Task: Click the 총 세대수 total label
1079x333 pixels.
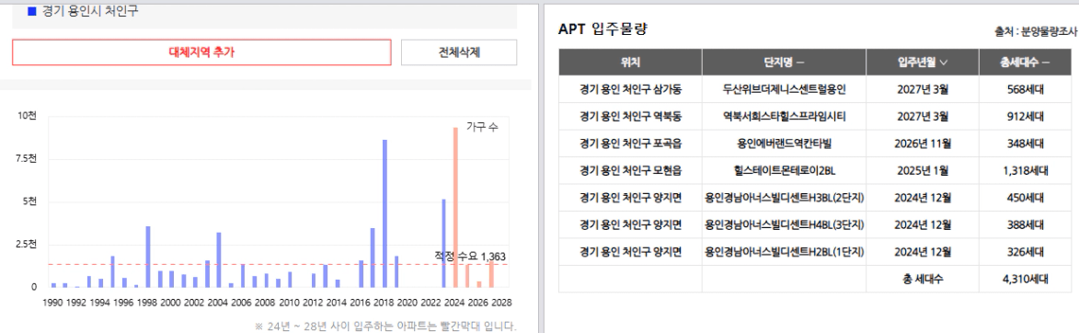Action: [922, 280]
